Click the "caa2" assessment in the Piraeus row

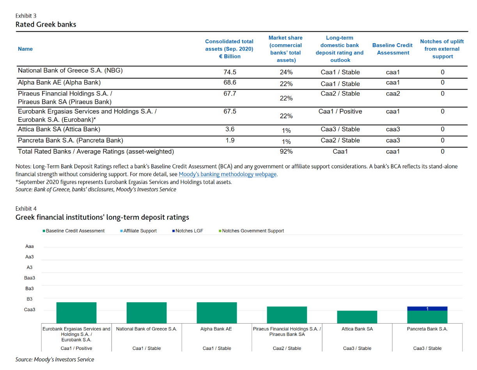pos(393,93)
